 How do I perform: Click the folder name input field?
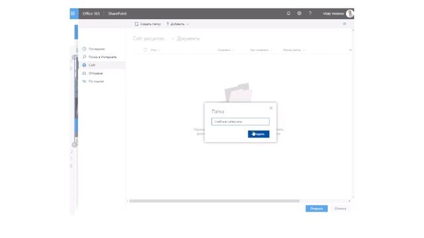(x=240, y=122)
